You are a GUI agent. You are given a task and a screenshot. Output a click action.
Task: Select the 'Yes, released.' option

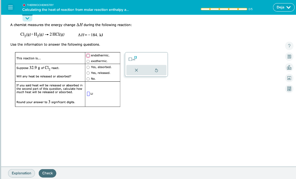[x=88, y=73]
